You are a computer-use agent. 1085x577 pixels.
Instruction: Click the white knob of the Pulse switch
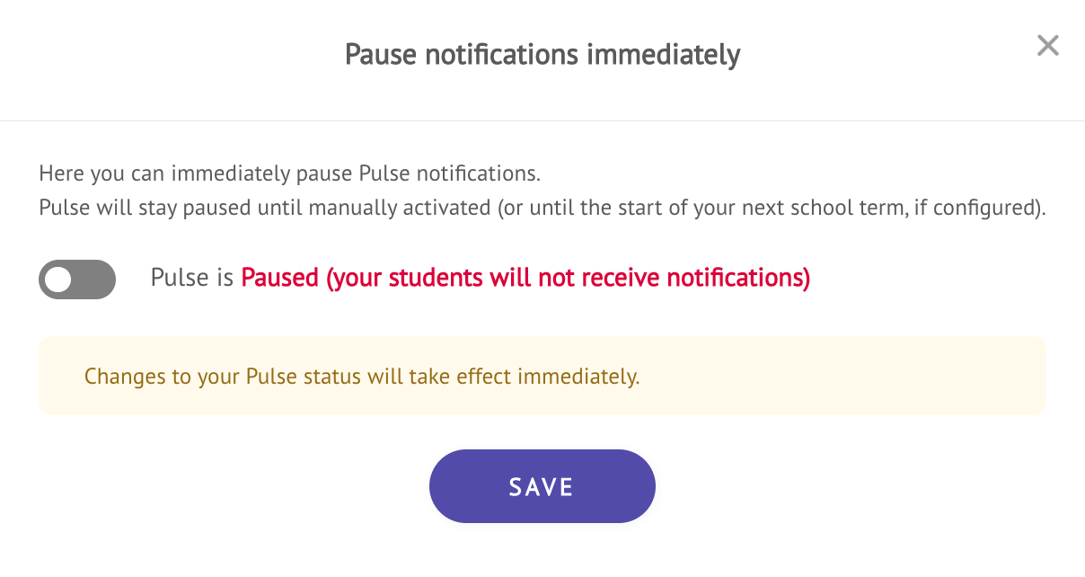click(x=58, y=280)
